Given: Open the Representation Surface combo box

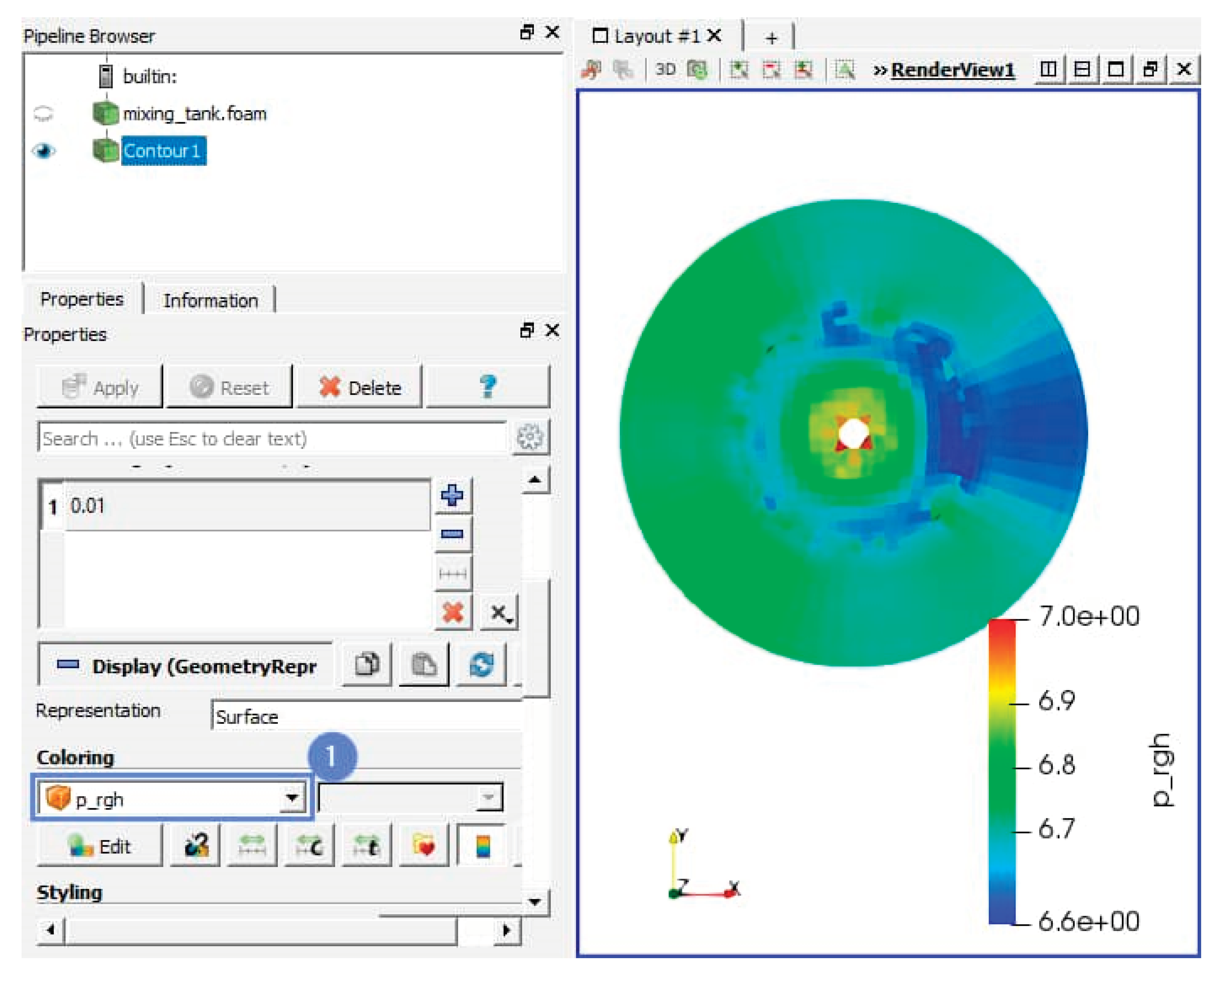Looking at the screenshot, I should [366, 717].
